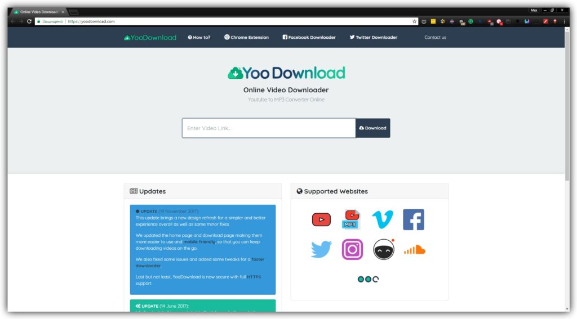Viewport: 577px width, 319px height.
Task: Click Youtube to MP3 Converter Online text
Action: [x=286, y=100]
